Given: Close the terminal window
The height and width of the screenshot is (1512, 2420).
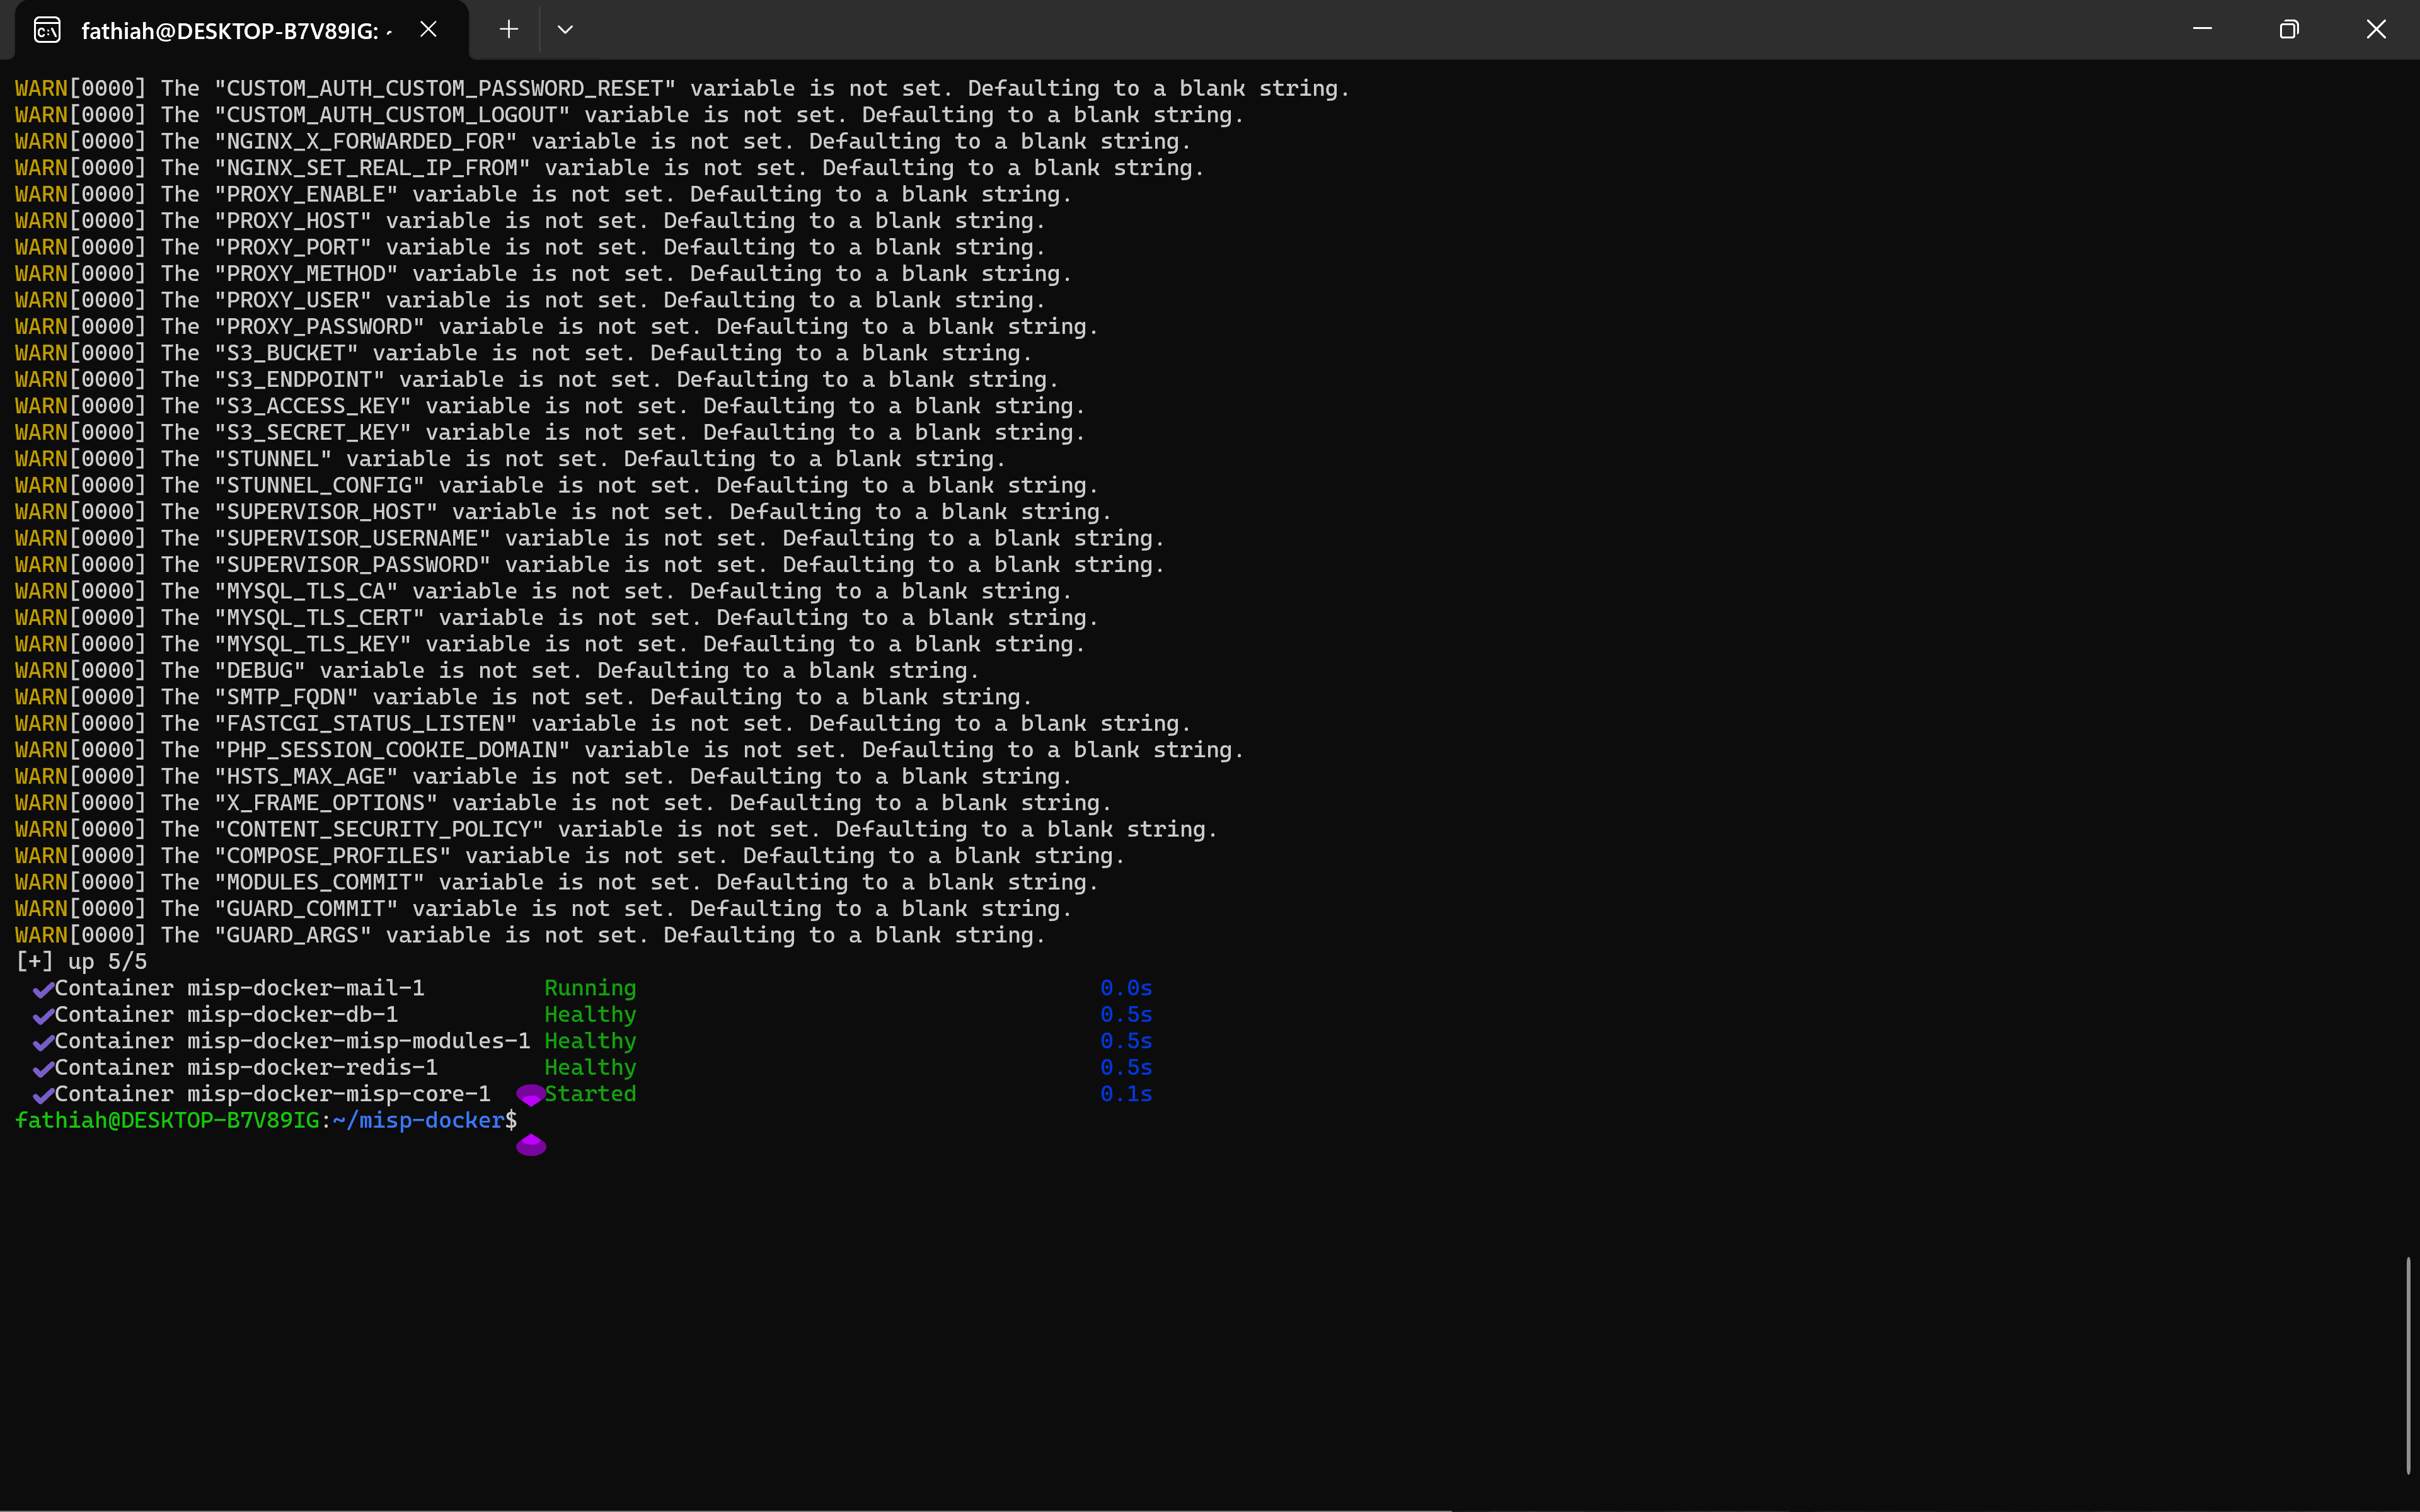Looking at the screenshot, I should point(2376,29).
